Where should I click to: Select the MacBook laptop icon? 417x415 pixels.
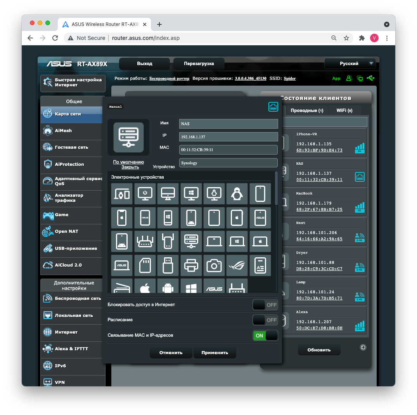coord(260,241)
